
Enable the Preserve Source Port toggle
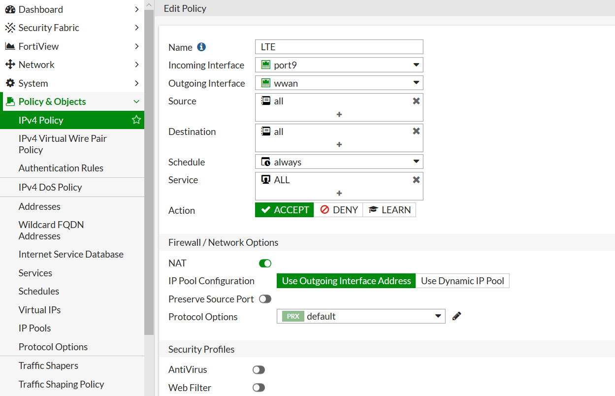(265, 299)
